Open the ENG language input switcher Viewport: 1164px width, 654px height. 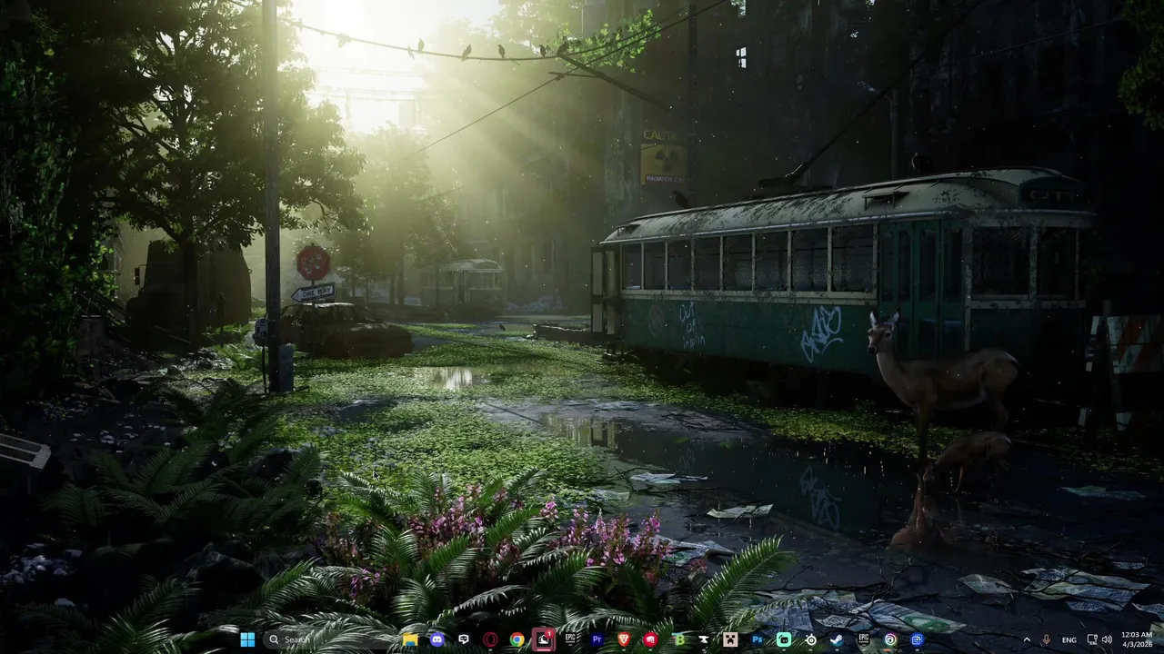pyautogui.click(x=1069, y=639)
